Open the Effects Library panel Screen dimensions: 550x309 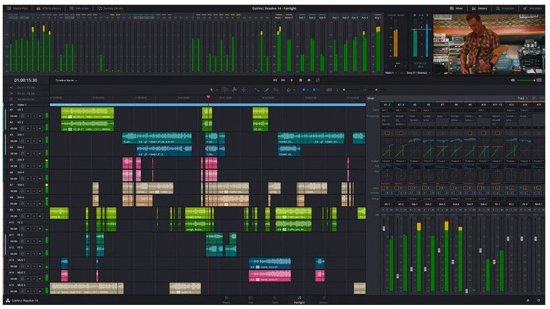pyautogui.click(x=49, y=8)
